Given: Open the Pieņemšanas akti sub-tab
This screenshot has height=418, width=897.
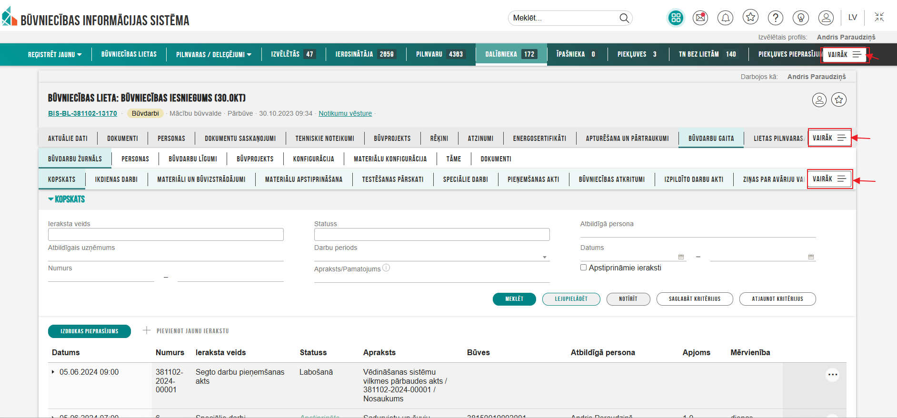Looking at the screenshot, I should 533,179.
